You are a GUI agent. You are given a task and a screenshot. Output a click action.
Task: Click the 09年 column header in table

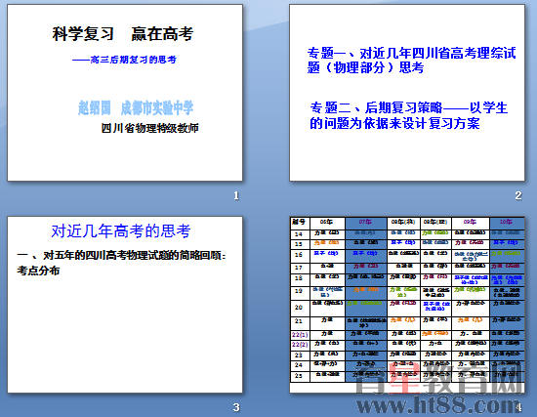click(471, 223)
